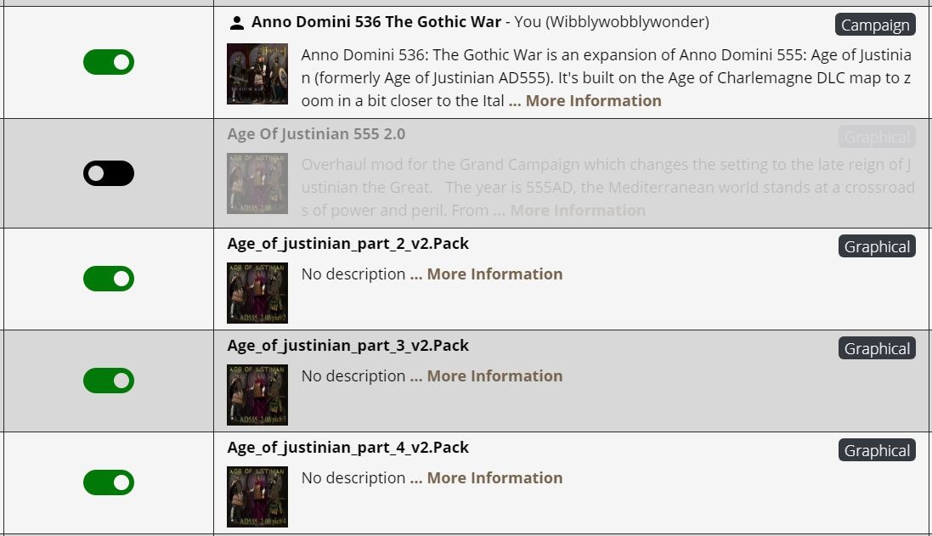
Task: Show More Information for part_3_v2 pack
Action: click(x=494, y=376)
